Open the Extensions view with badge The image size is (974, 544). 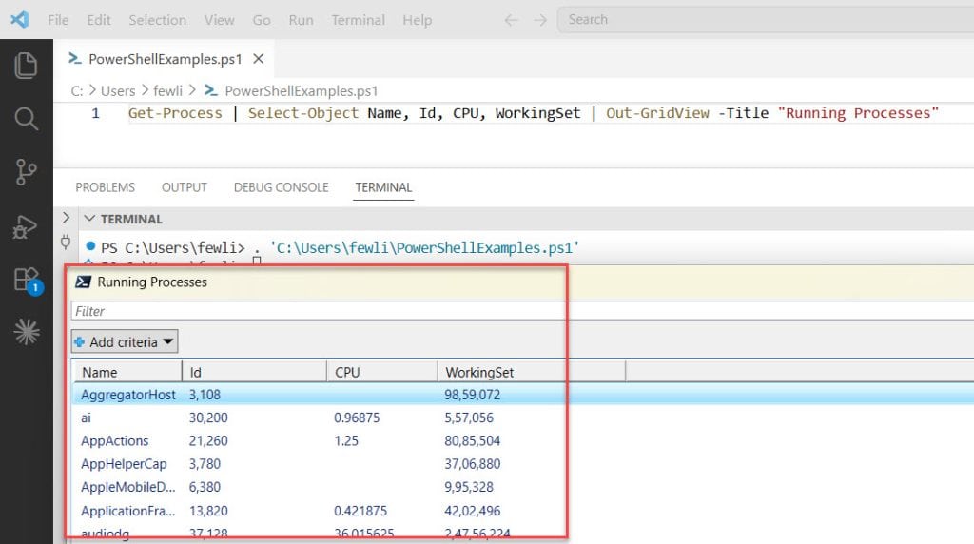(x=28, y=281)
